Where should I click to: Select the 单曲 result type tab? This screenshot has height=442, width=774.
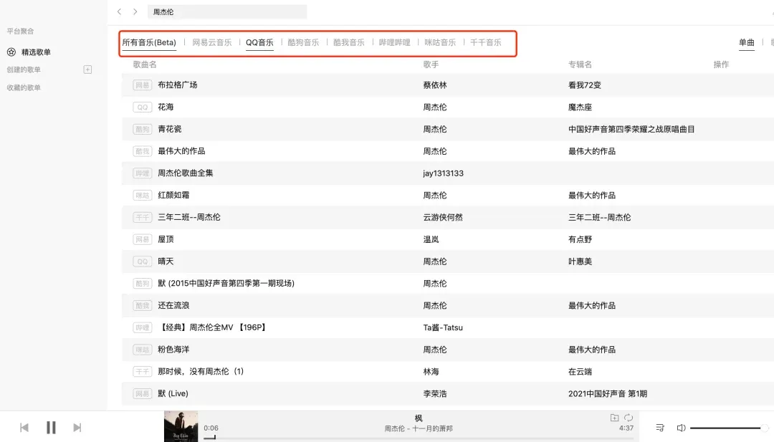point(746,42)
